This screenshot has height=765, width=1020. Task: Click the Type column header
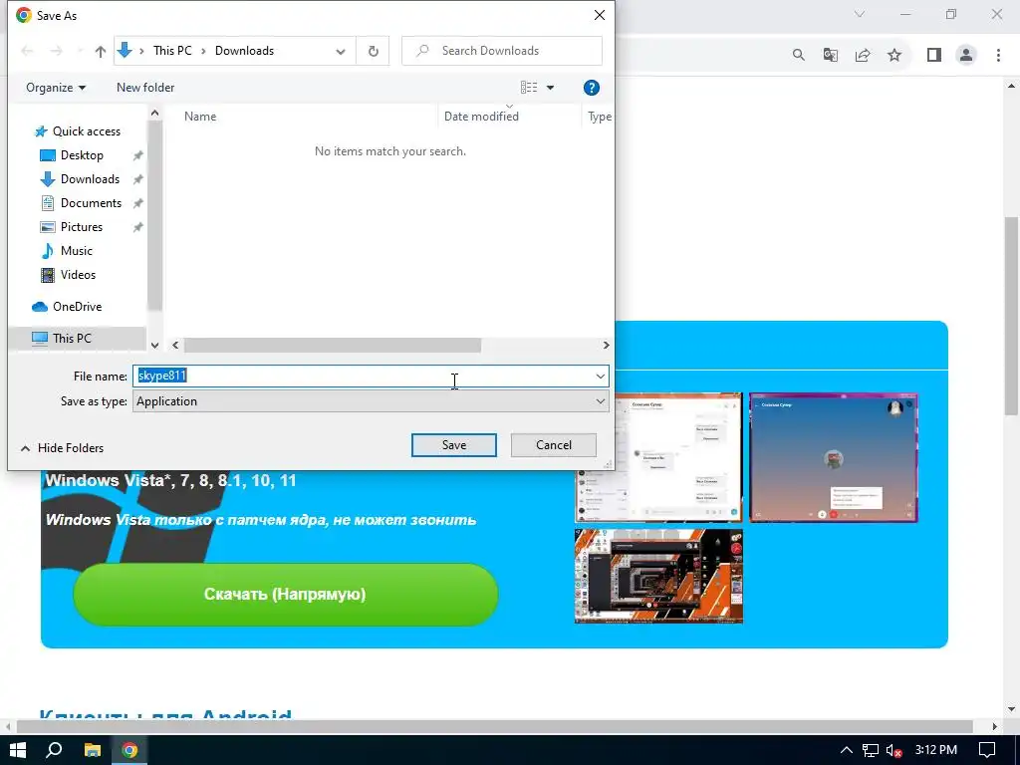(599, 117)
